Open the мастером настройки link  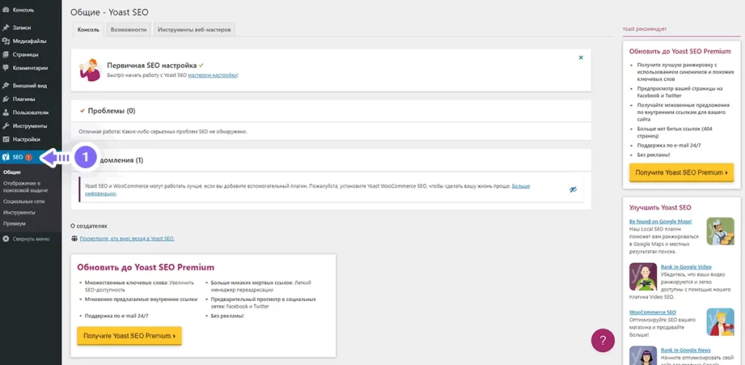212,75
